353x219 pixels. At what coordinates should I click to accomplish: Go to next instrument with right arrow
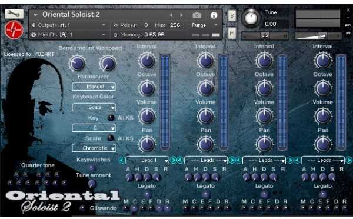181,15
